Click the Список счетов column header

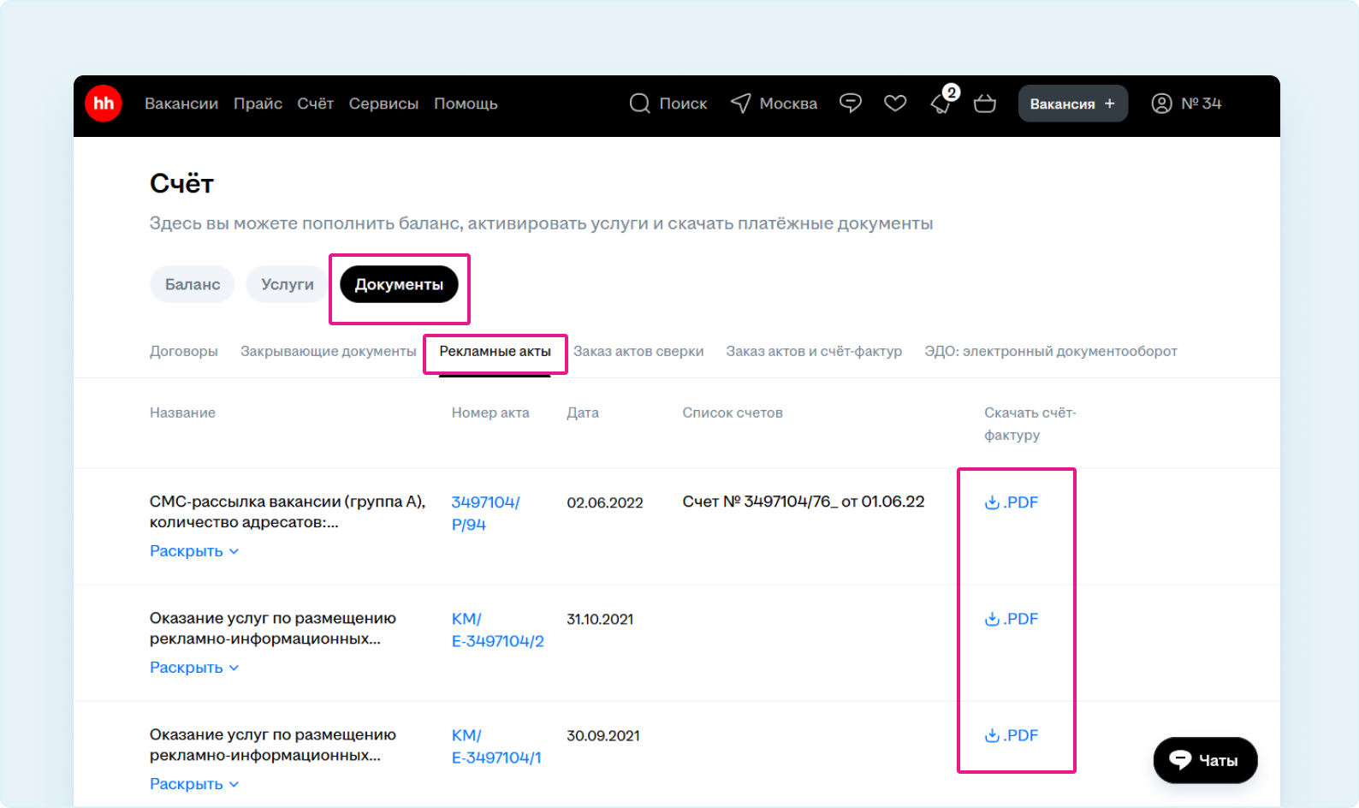(733, 413)
